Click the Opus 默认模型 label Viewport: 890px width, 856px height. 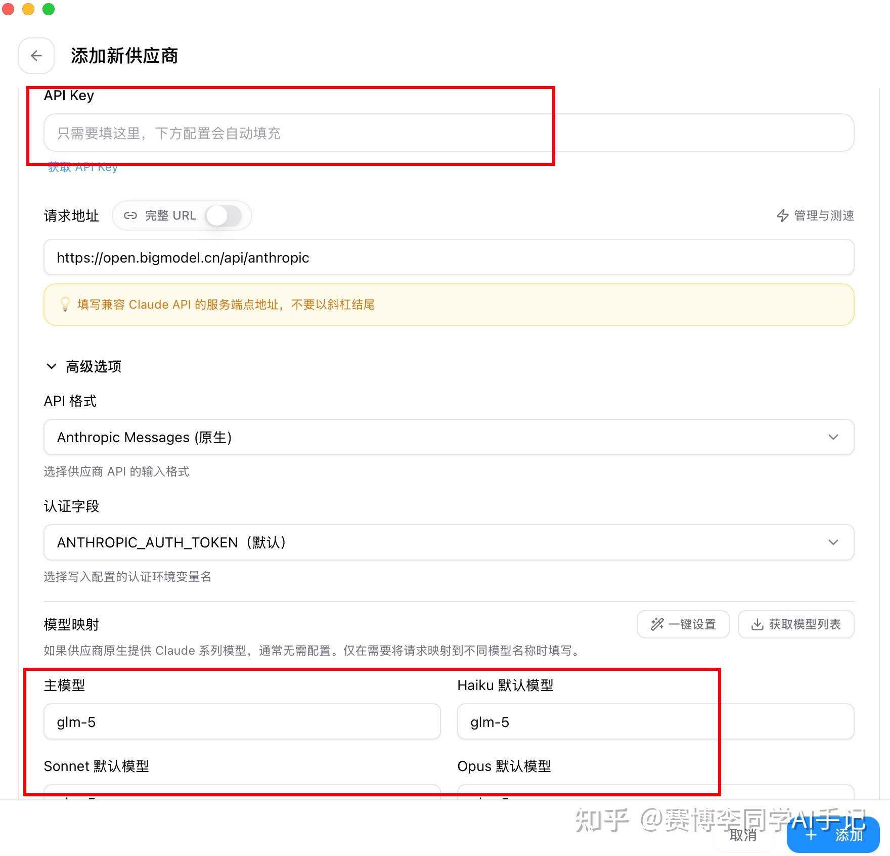coord(504,766)
